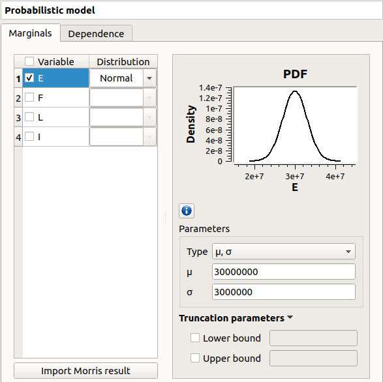Enable the variable F checkbox
Screen dimensions: 383x382
(29, 97)
